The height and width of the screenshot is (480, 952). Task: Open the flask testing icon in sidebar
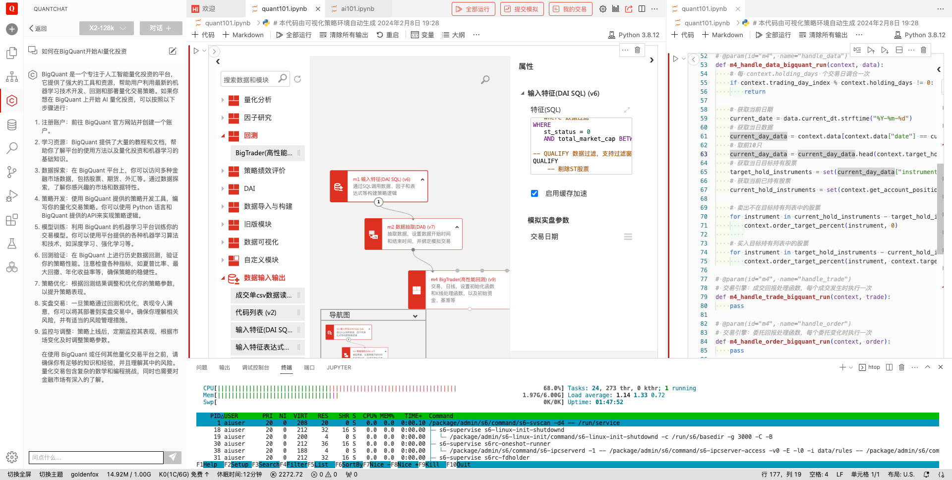(12, 243)
